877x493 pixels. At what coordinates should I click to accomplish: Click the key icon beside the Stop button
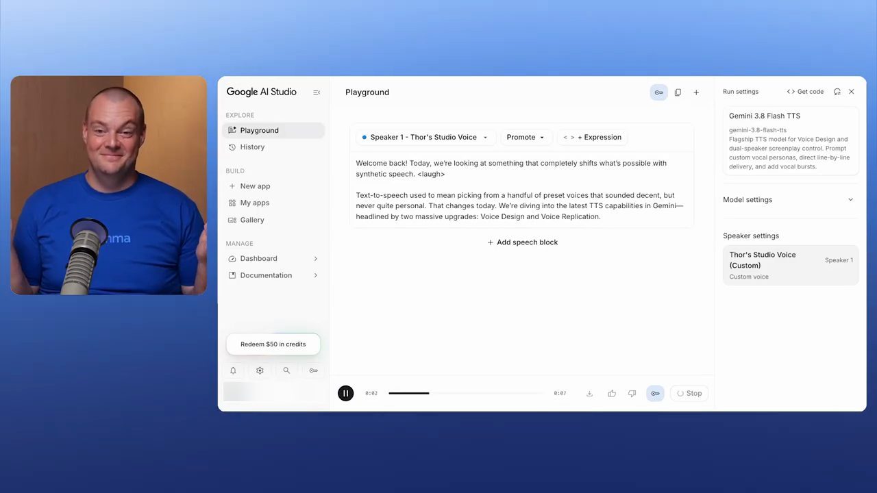pyautogui.click(x=656, y=393)
